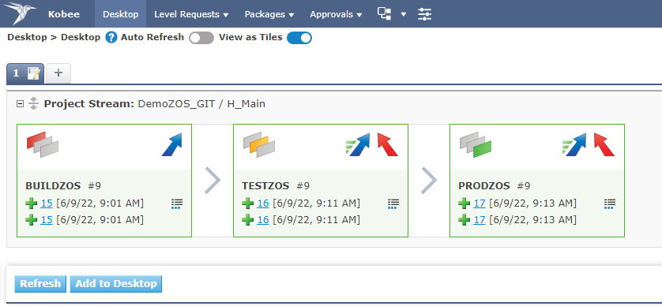Click the BUILDZOS blue build arrow
This screenshot has width=662, height=306.
point(171,144)
